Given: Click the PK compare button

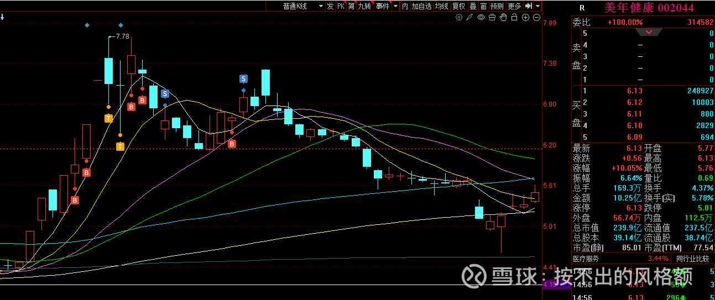Looking at the screenshot, I should pos(341,6).
